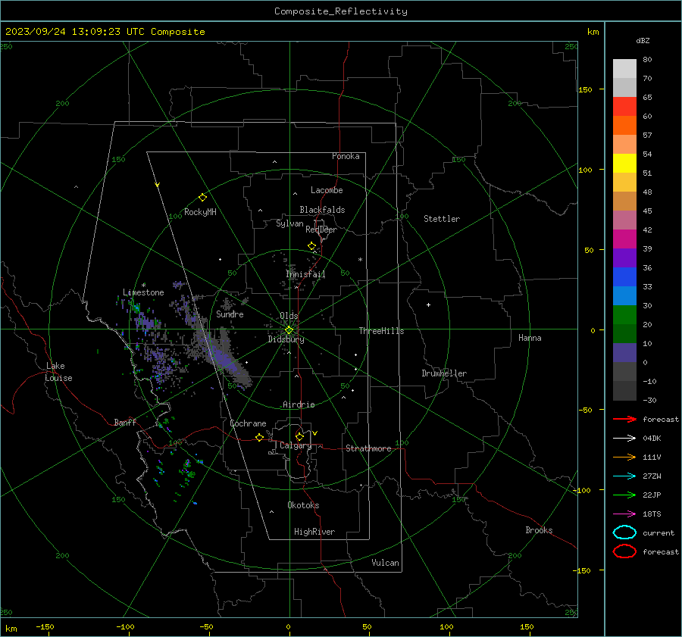This screenshot has height=637, width=682.
Task: Select the yellow 51 dBZ color swatch
Action: click(x=624, y=163)
